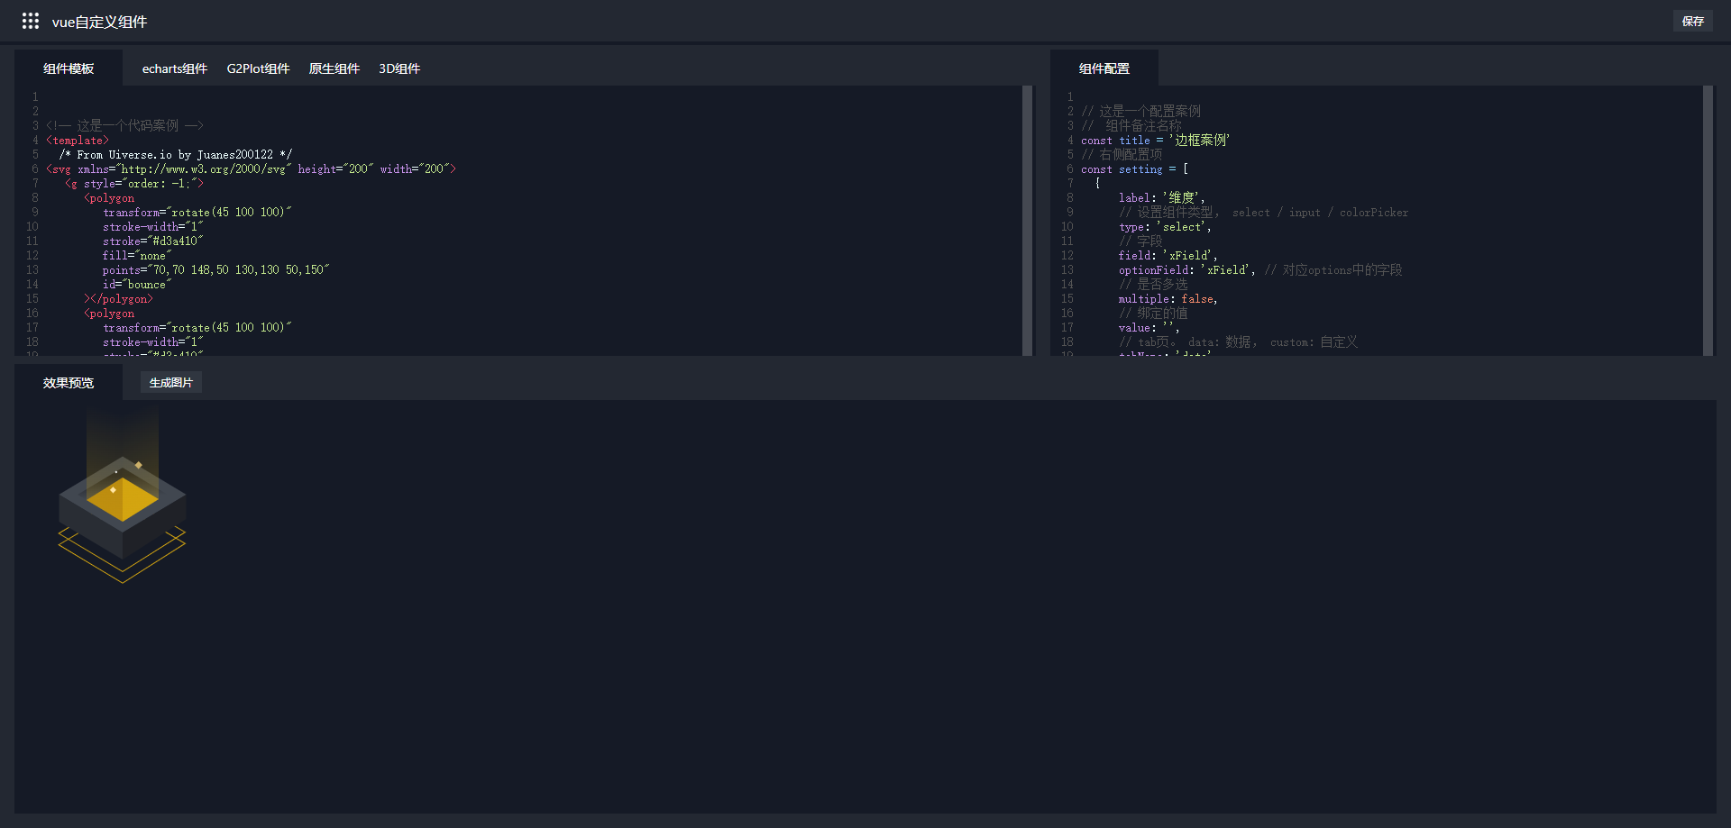Select the echarts组件 template option

pos(174,68)
